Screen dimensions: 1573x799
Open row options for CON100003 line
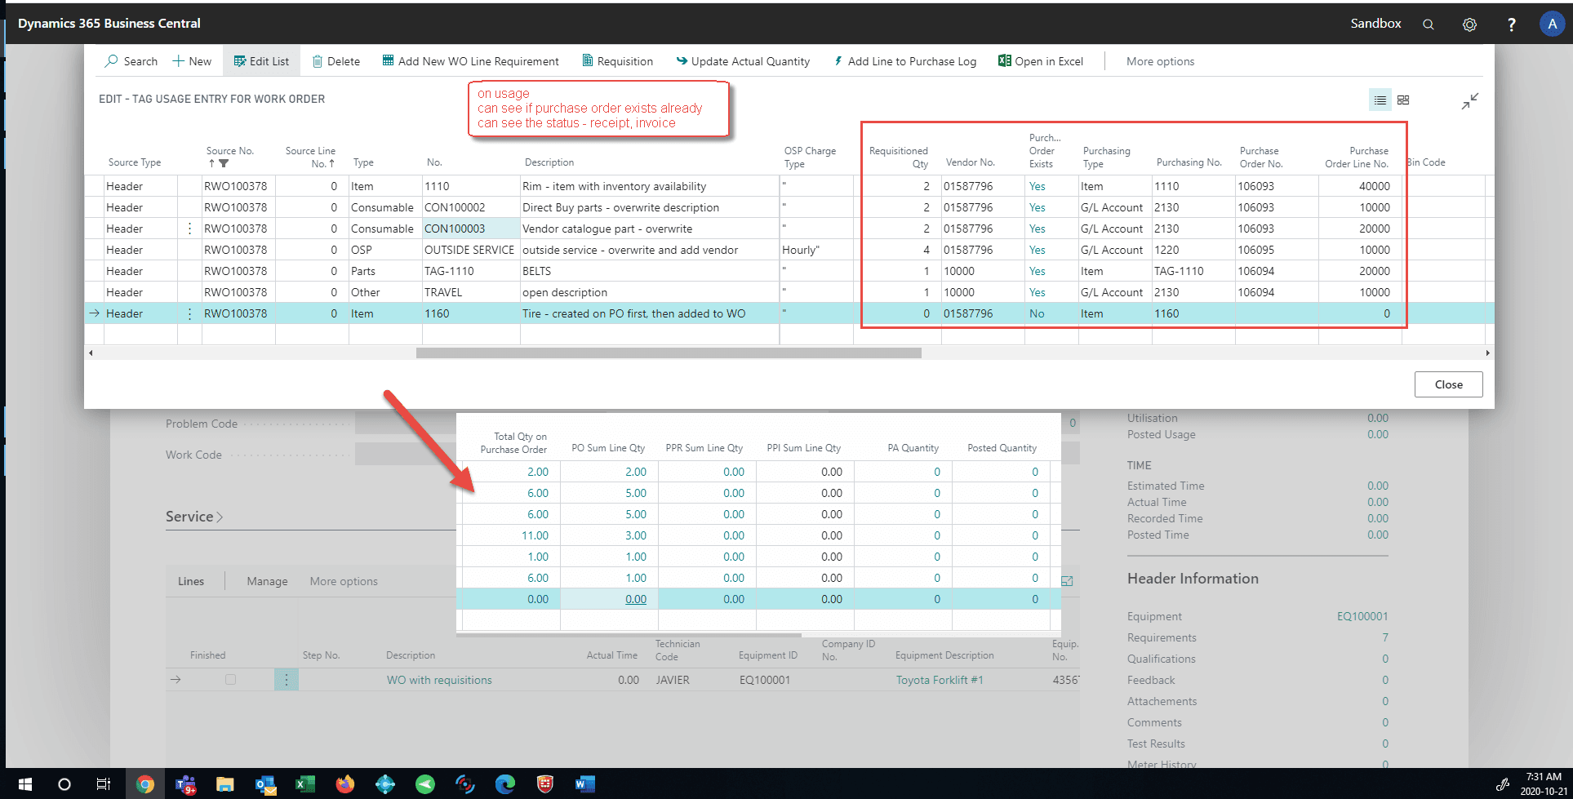click(x=189, y=229)
